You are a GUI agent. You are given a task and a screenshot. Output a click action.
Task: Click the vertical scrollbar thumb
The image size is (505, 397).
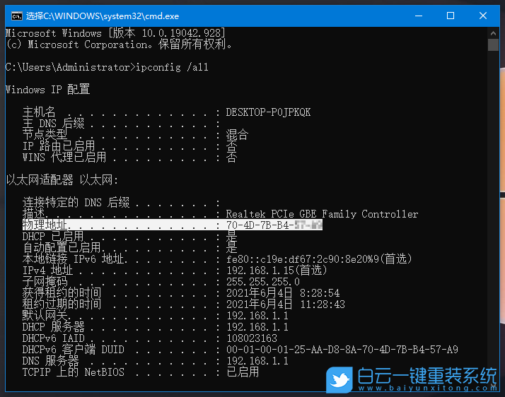pyautogui.click(x=493, y=45)
